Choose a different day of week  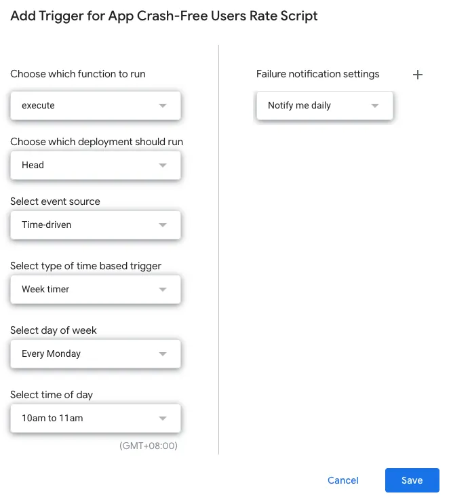pos(95,354)
